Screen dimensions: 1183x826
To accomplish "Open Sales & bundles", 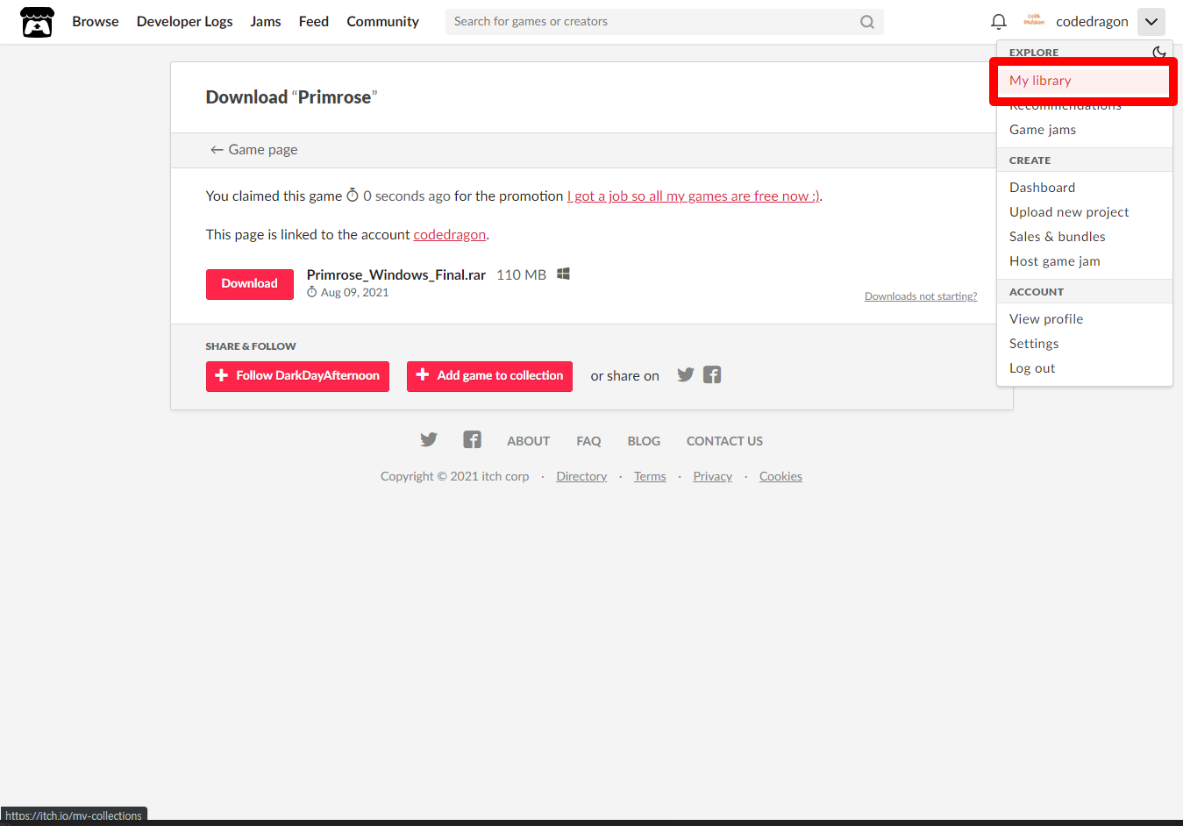I will click(x=1085, y=237).
